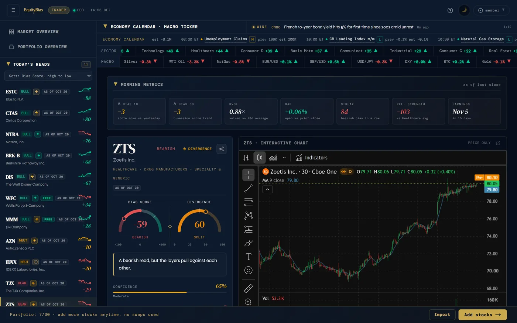Select the pattern drawing tool
The image size is (517, 323).
pyautogui.click(x=249, y=216)
